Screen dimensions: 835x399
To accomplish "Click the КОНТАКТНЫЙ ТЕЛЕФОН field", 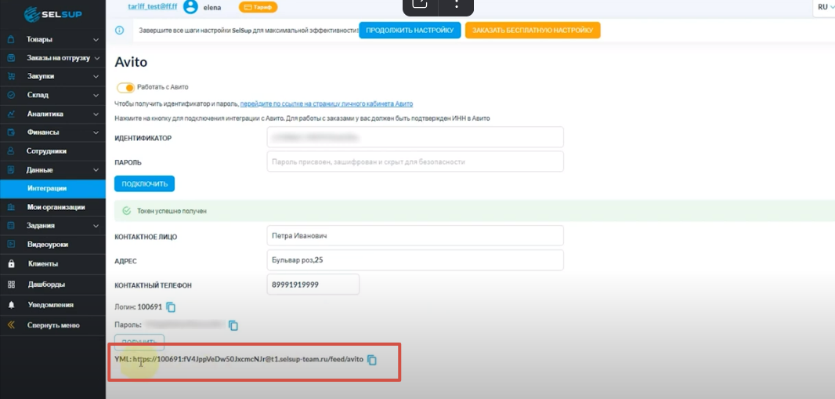I will click(313, 285).
